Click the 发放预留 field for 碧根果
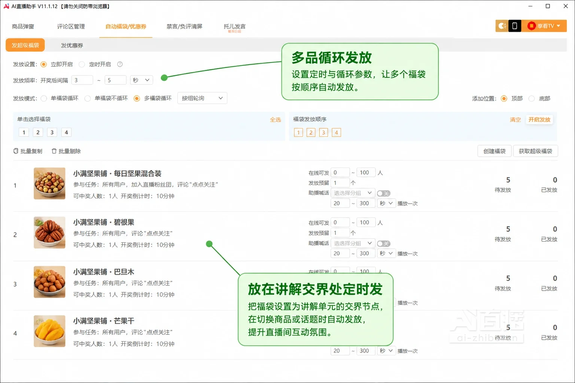This screenshot has width=575, height=383. tap(340, 233)
